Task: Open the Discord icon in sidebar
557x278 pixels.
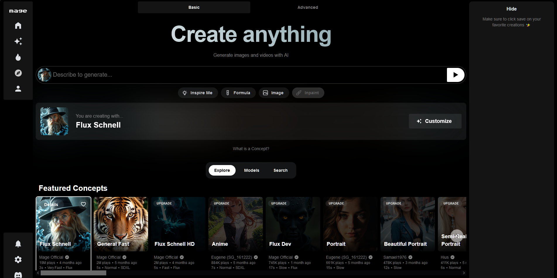Action: click(x=18, y=275)
